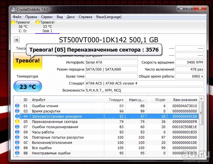Click the blue dot for Неисправимые ошибки
The image size is (213, 164).
[17, 153]
